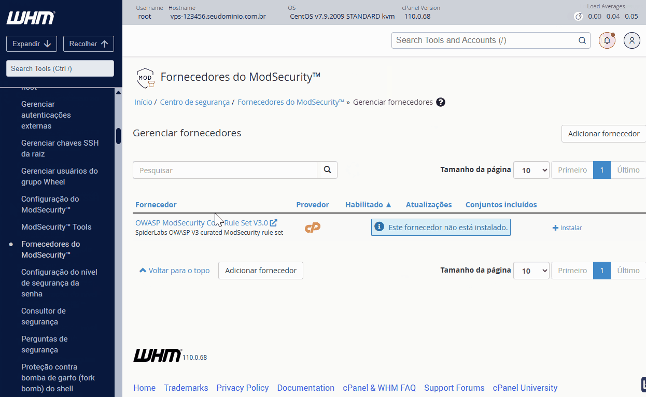Click top Primeiro pagination button
This screenshot has width=646, height=397.
pyautogui.click(x=572, y=170)
